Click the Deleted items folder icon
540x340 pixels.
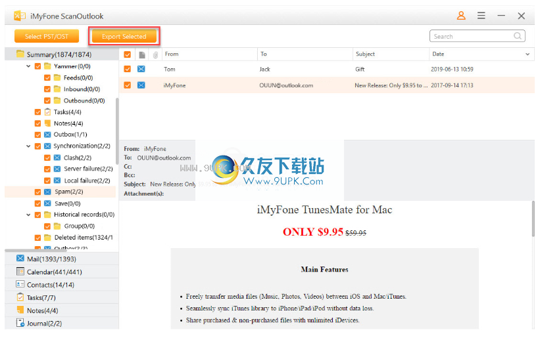tap(47, 238)
